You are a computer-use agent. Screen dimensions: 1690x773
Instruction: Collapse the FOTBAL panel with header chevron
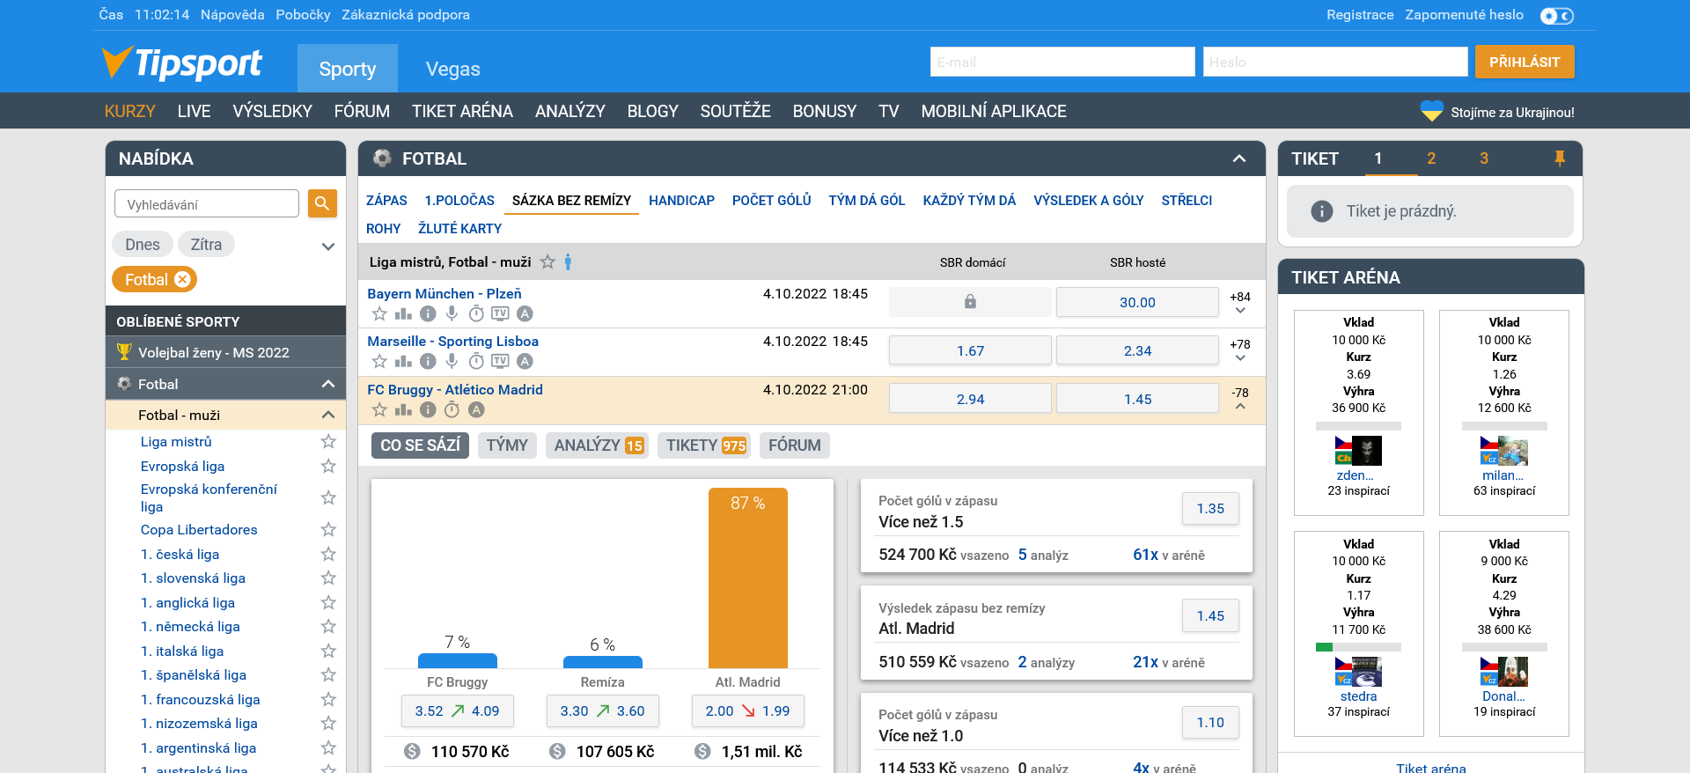[x=1238, y=158]
